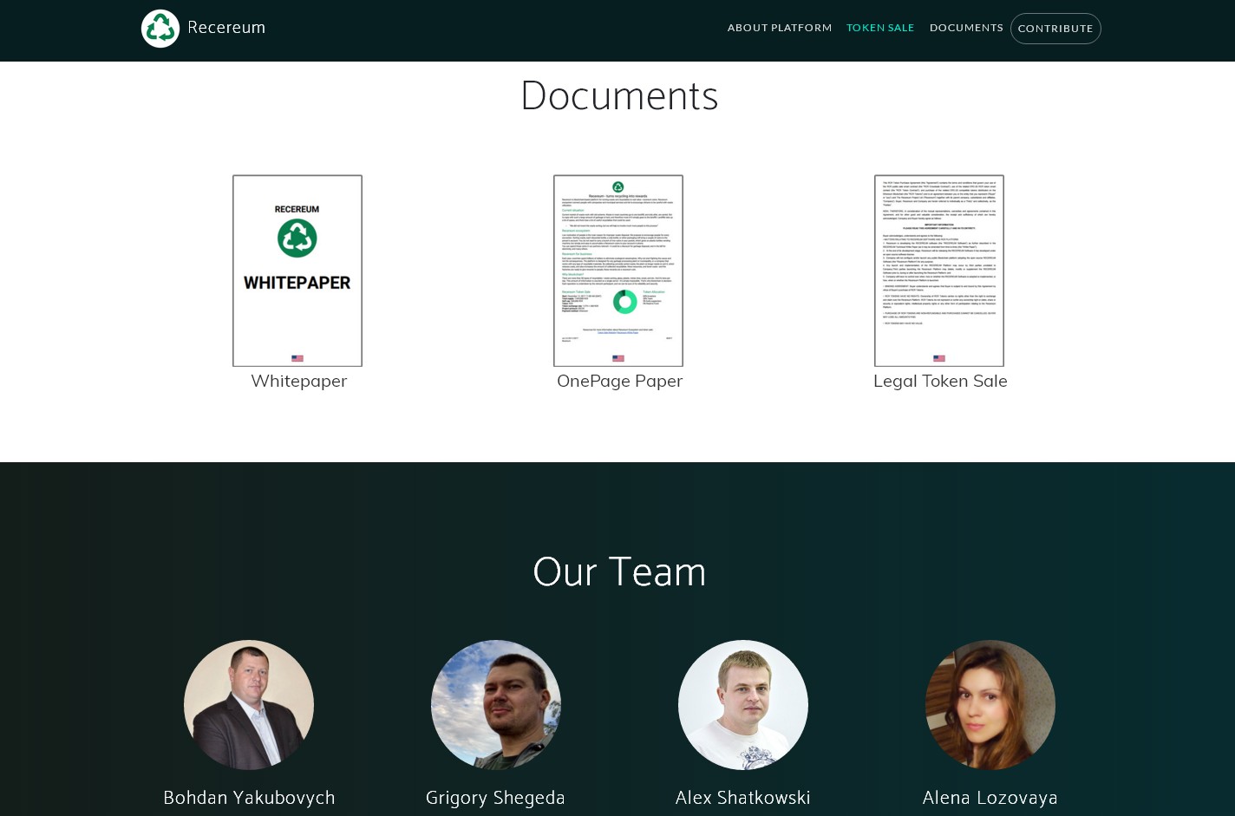Image resolution: width=1235 pixels, height=816 pixels.
Task: Click Bohdan Yakubovych's profile photo
Action: pyautogui.click(x=249, y=705)
